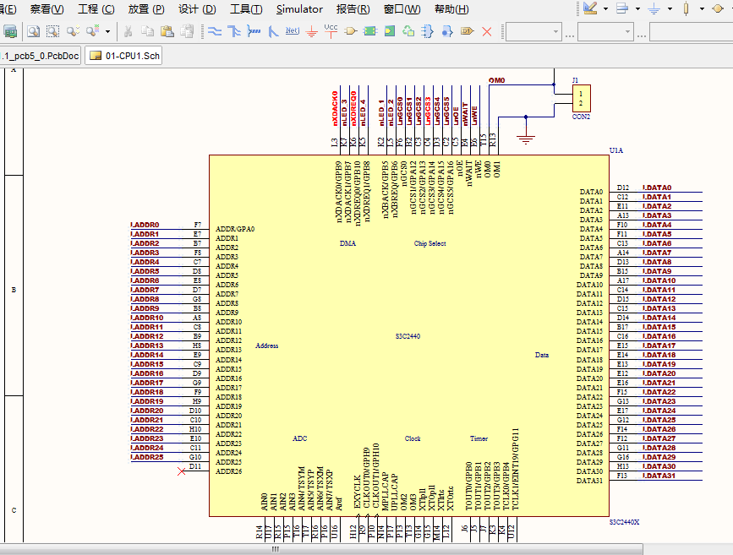This screenshot has width=733, height=555.
Task: Open the 工程(C) Project menu
Action: pyautogui.click(x=96, y=9)
